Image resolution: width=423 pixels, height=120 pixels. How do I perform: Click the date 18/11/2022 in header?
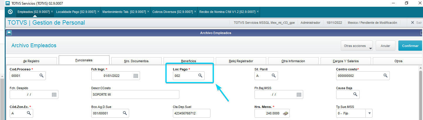tap(334, 23)
